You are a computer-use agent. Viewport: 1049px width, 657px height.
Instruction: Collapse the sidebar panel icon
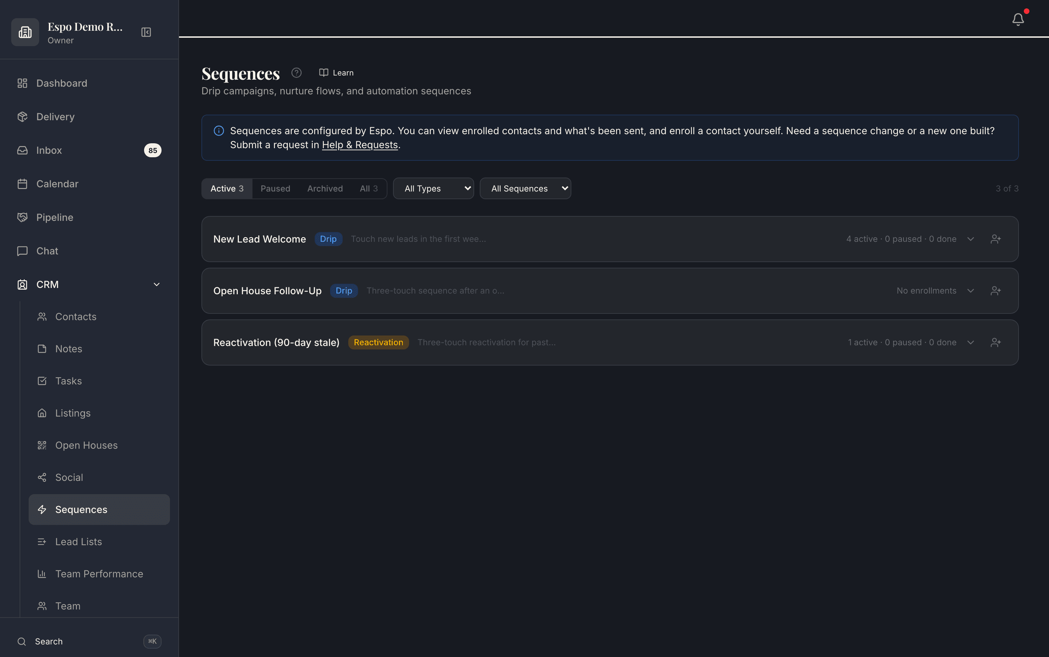[x=146, y=32]
